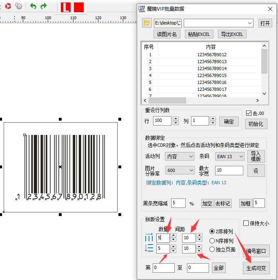The image size is (278, 280).
Task: Toggle the 去.00 checkbox
Action: point(249,113)
